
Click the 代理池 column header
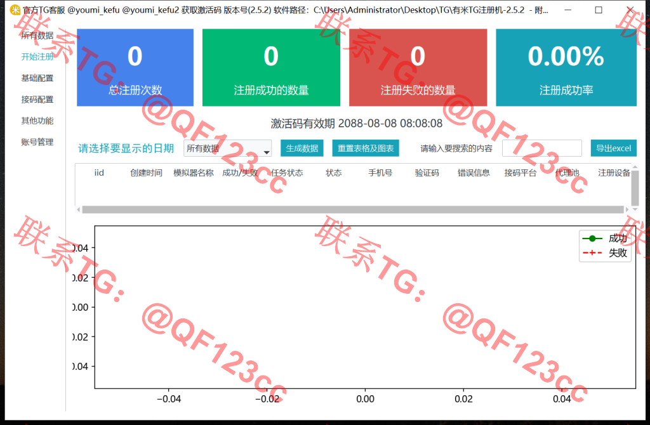pos(567,173)
